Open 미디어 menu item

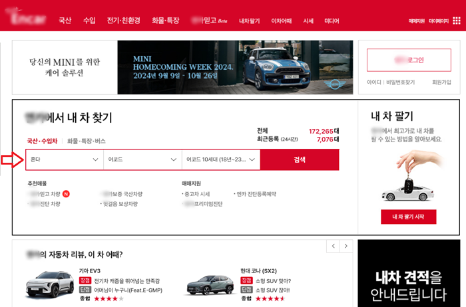click(x=332, y=21)
